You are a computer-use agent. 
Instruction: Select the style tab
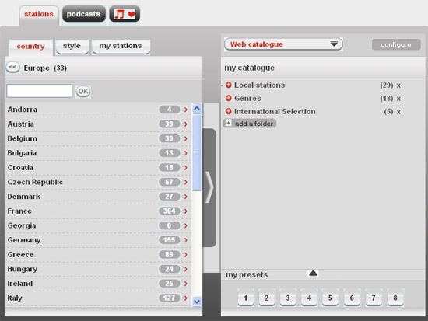[72, 46]
